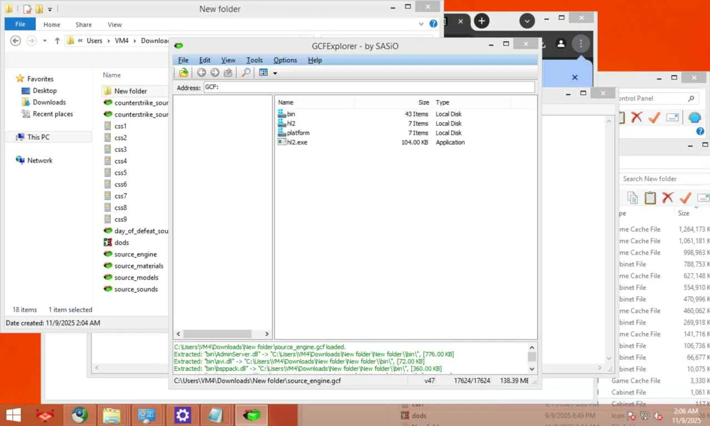710x426 pixels.
Task: Open File Explorer from the taskbar
Action: (x=111, y=415)
